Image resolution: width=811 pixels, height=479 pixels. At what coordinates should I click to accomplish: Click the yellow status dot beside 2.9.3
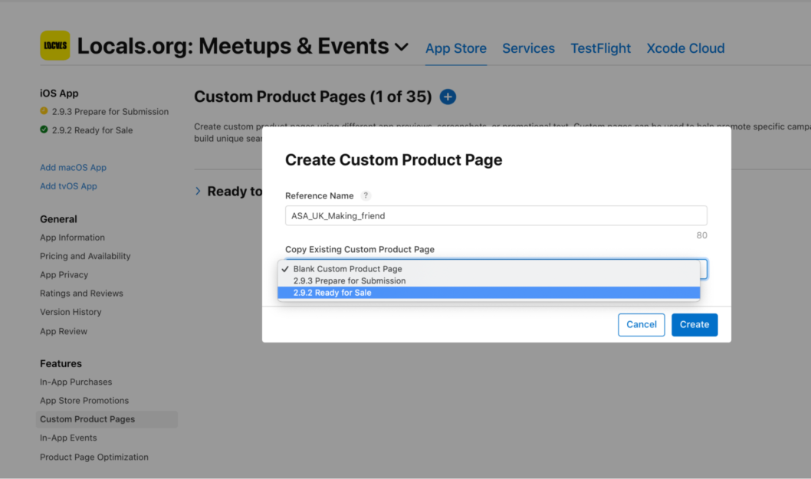(44, 111)
